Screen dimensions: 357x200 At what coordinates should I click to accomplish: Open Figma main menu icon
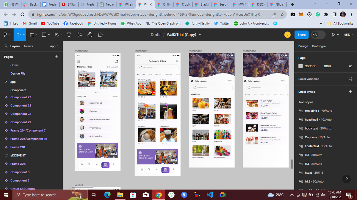[5, 35]
